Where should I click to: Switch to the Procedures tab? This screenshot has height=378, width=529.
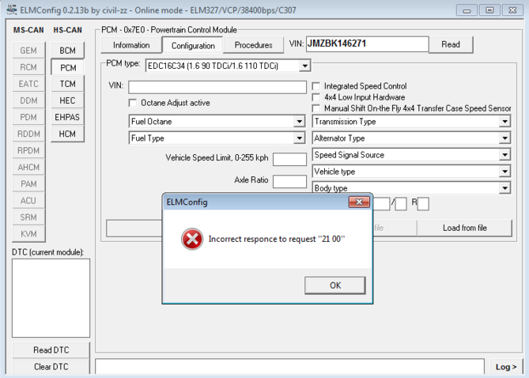pyautogui.click(x=253, y=45)
